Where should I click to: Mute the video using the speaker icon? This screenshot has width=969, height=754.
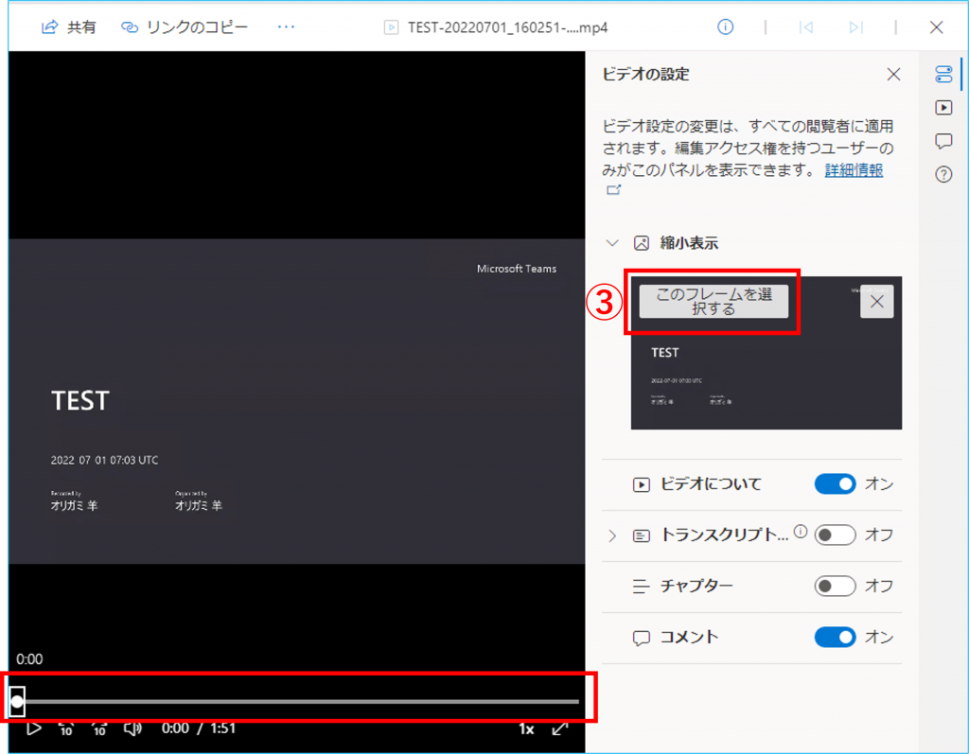click(132, 728)
